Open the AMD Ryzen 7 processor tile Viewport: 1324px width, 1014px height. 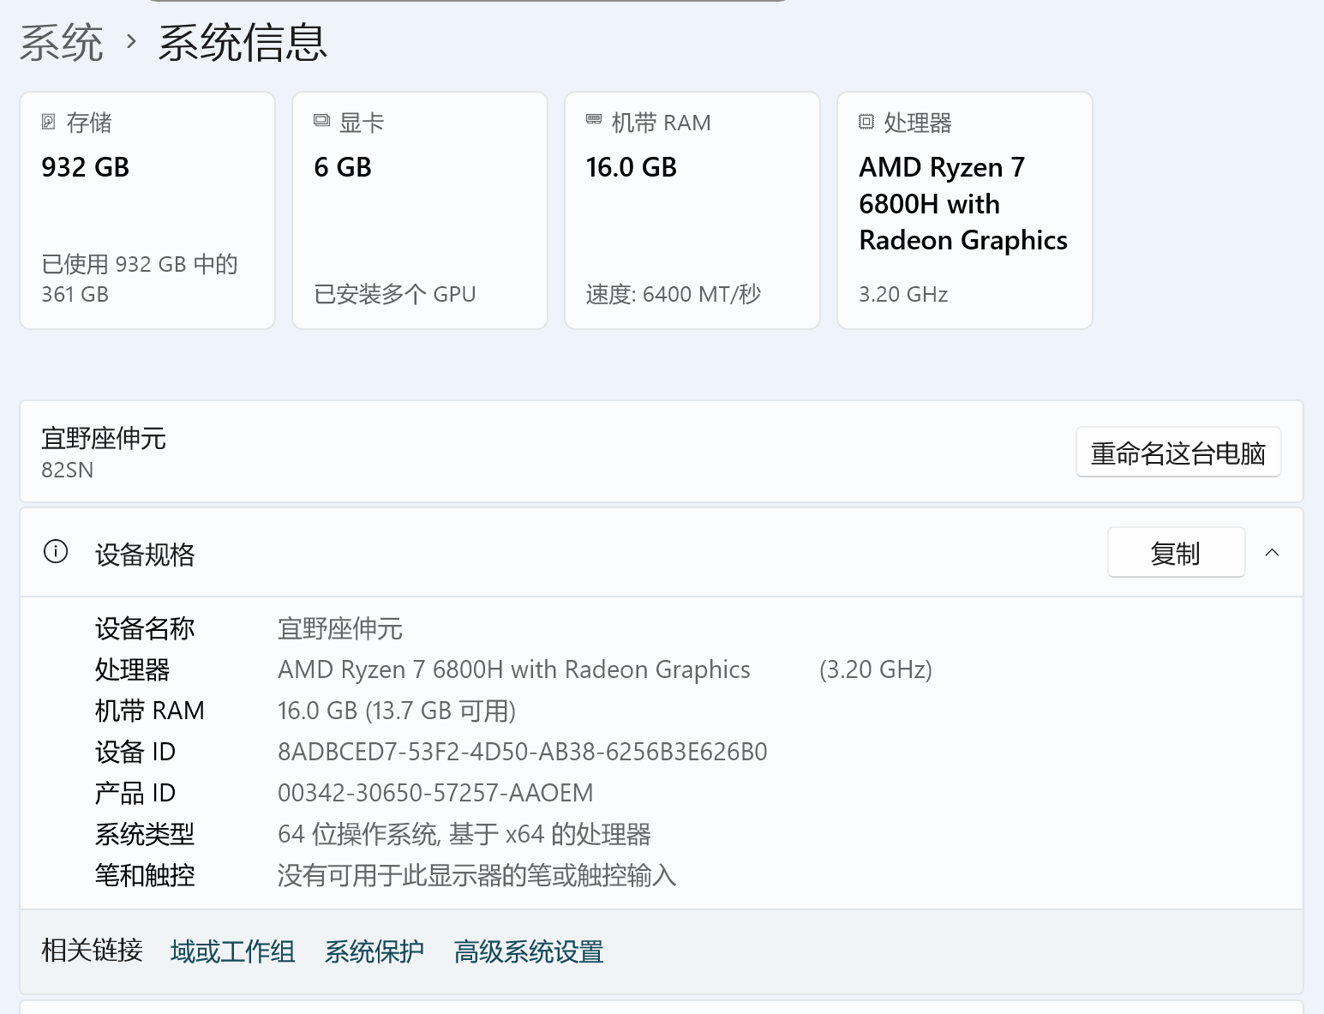tap(965, 211)
